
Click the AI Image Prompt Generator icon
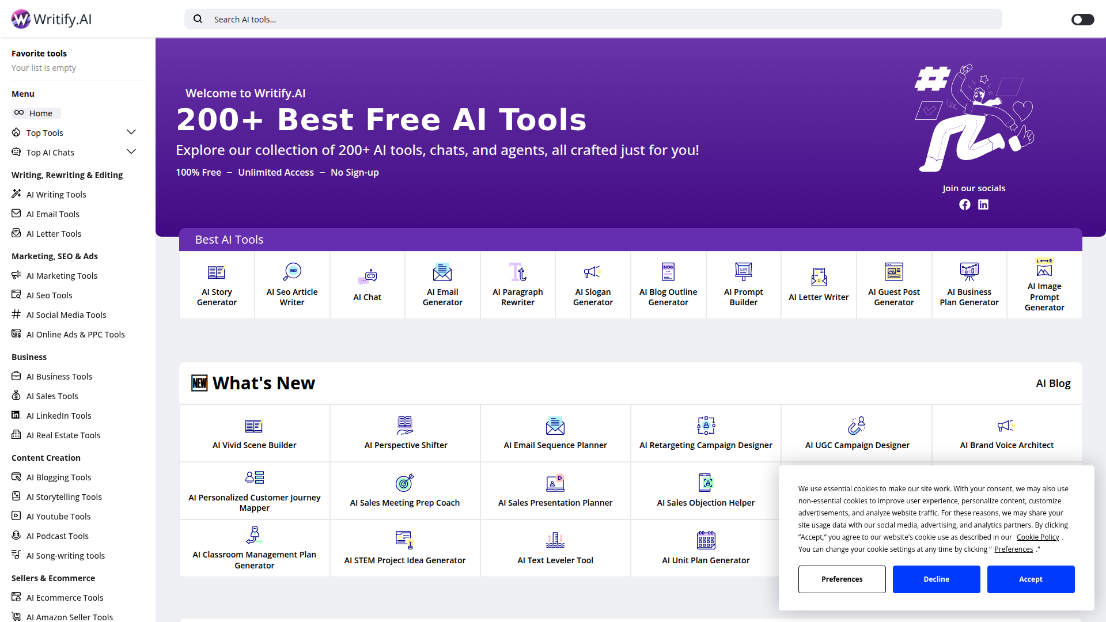(x=1044, y=267)
